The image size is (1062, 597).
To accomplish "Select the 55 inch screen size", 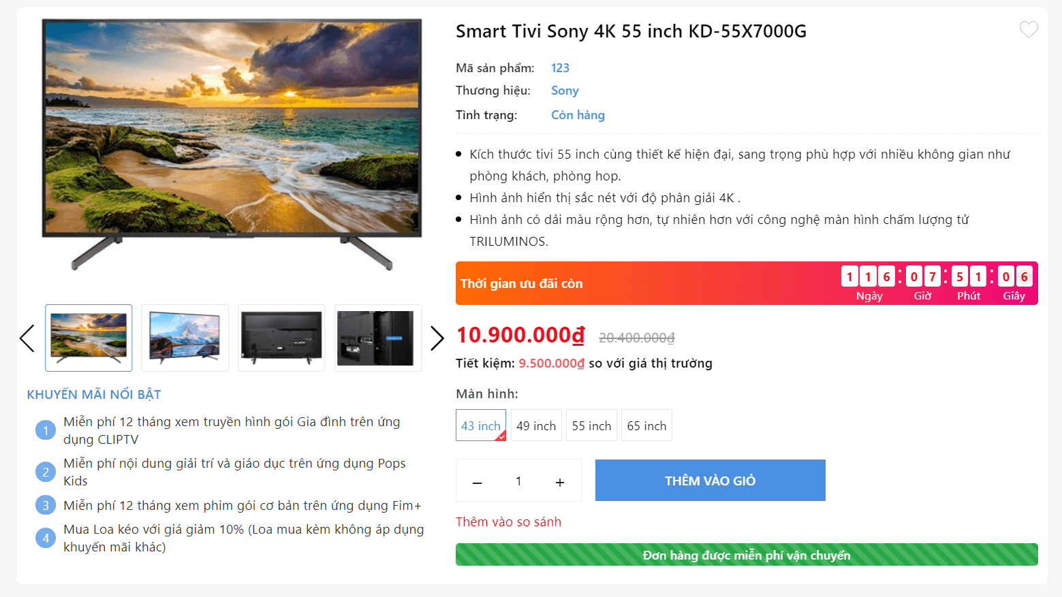I will pos(591,425).
